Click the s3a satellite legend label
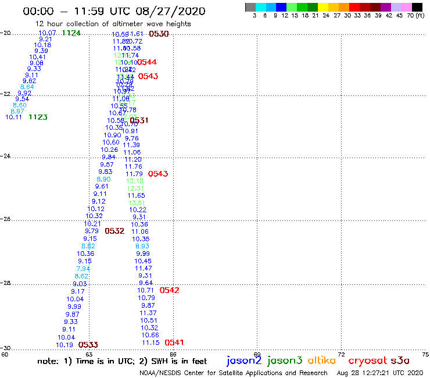 tap(400, 361)
